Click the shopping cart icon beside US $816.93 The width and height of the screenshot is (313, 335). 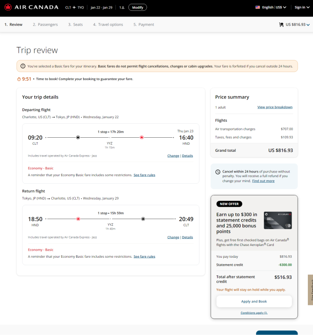(281, 24)
